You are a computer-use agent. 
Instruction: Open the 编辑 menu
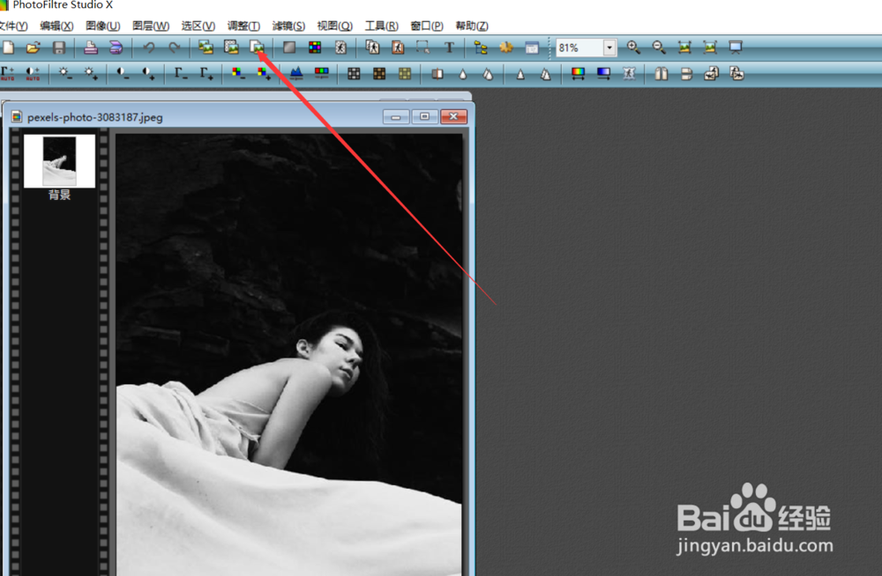pos(56,26)
